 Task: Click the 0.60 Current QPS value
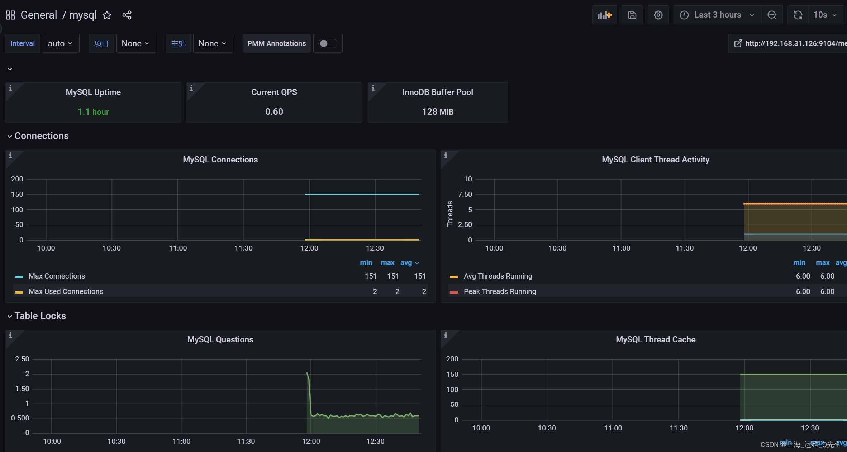274,112
